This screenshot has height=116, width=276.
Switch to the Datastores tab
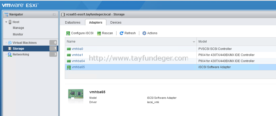pos(73,23)
